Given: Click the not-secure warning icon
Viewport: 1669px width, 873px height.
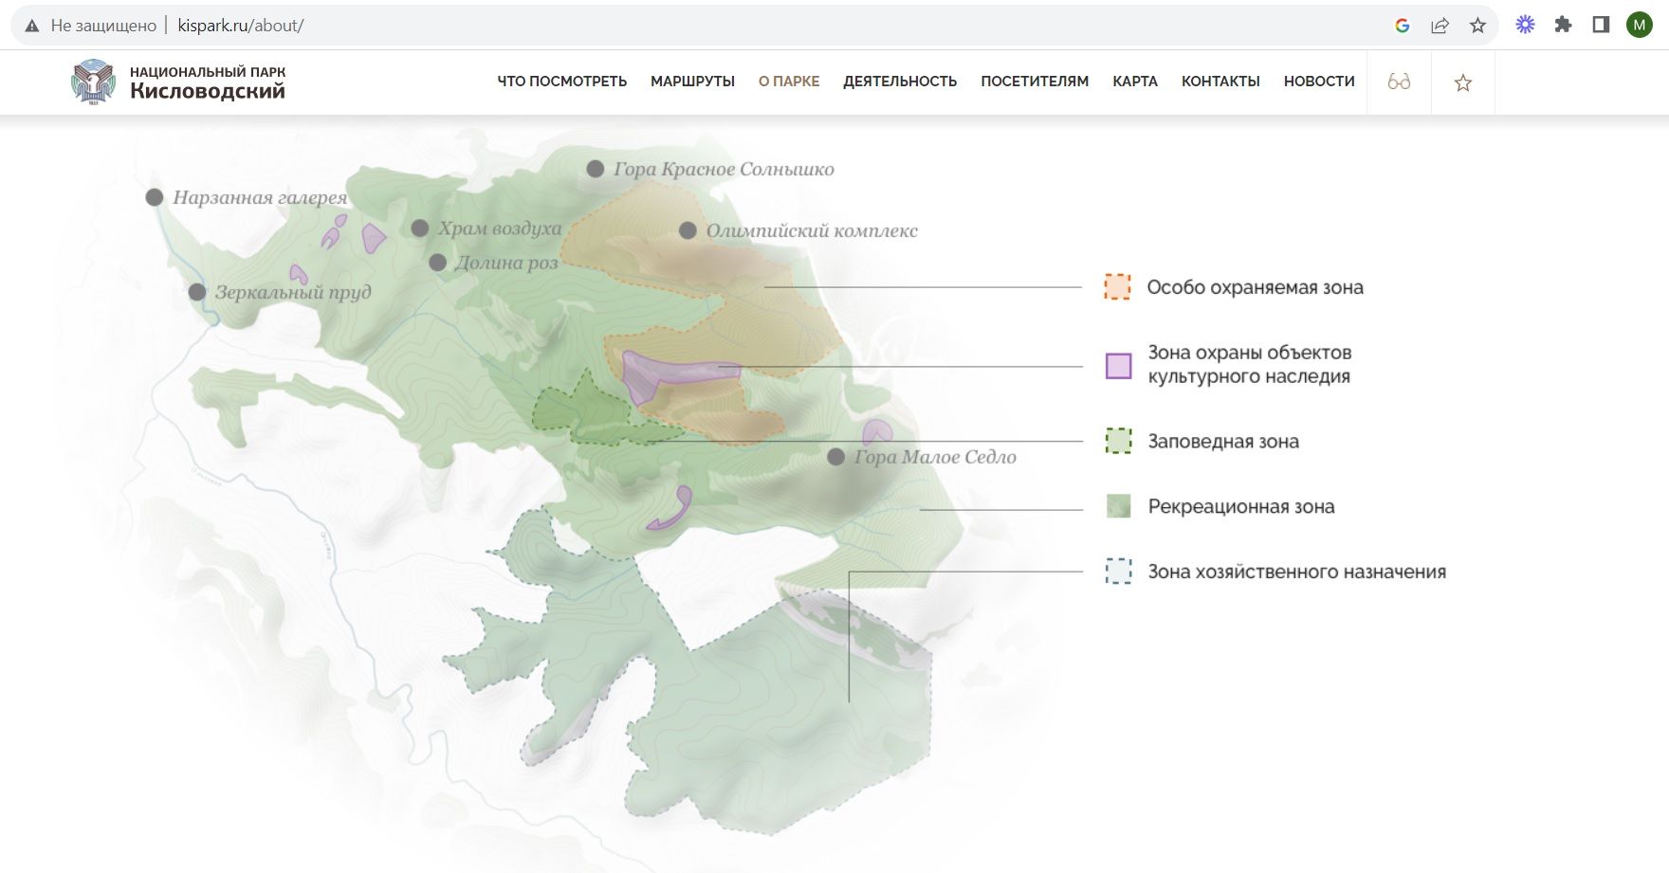Looking at the screenshot, I should tap(32, 26).
